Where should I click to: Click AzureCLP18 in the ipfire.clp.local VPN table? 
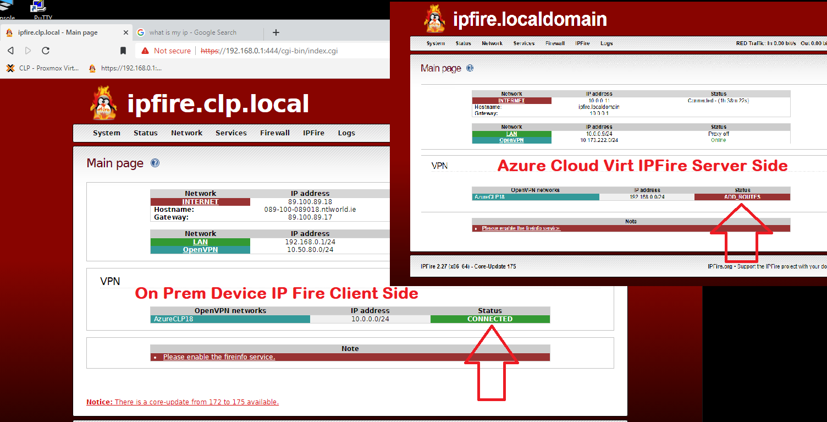tap(173, 319)
